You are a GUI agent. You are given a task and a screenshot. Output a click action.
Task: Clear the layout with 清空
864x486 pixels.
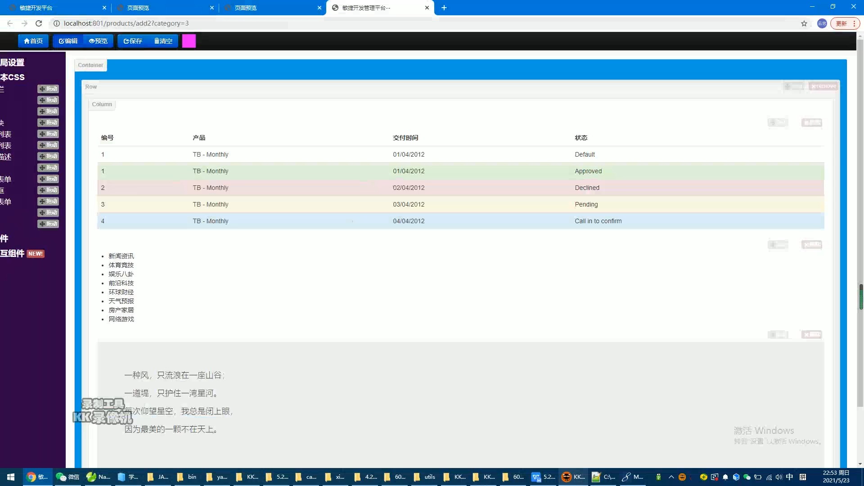[163, 41]
